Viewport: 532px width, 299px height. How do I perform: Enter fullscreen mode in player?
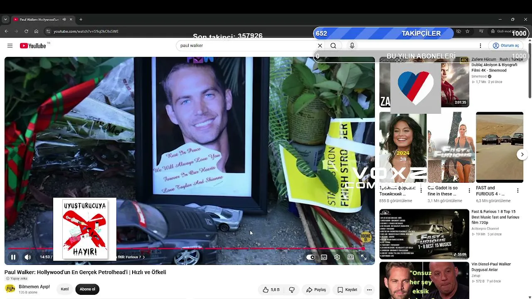coord(364,257)
